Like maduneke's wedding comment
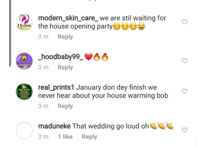The image size is (202, 148). (185, 130)
